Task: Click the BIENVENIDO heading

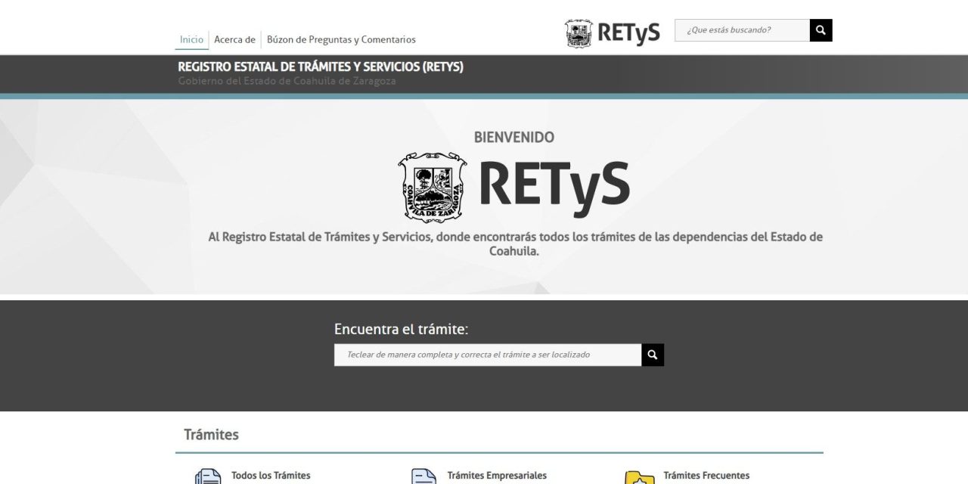Action: (514, 137)
